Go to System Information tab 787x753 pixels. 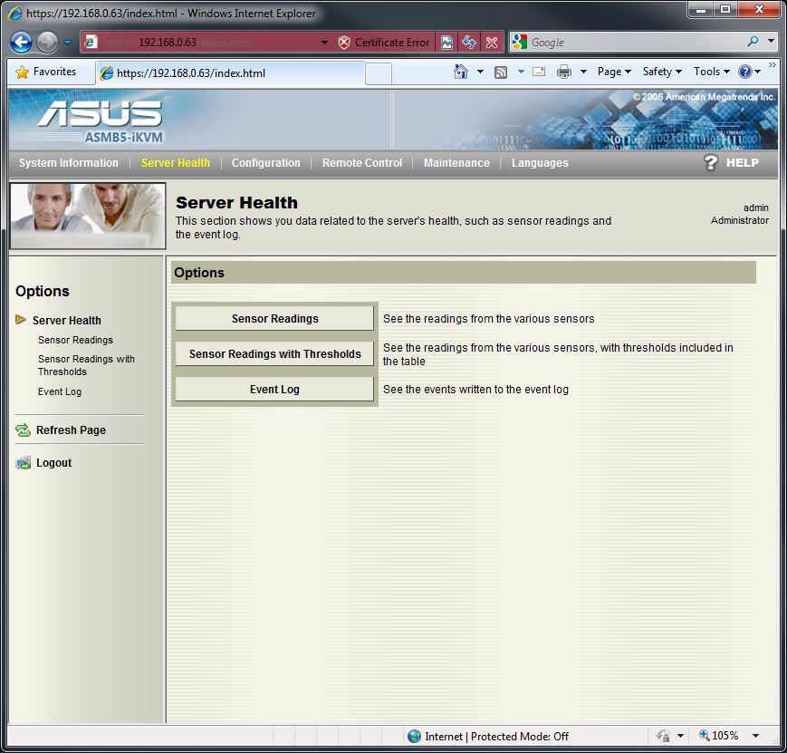[x=69, y=163]
